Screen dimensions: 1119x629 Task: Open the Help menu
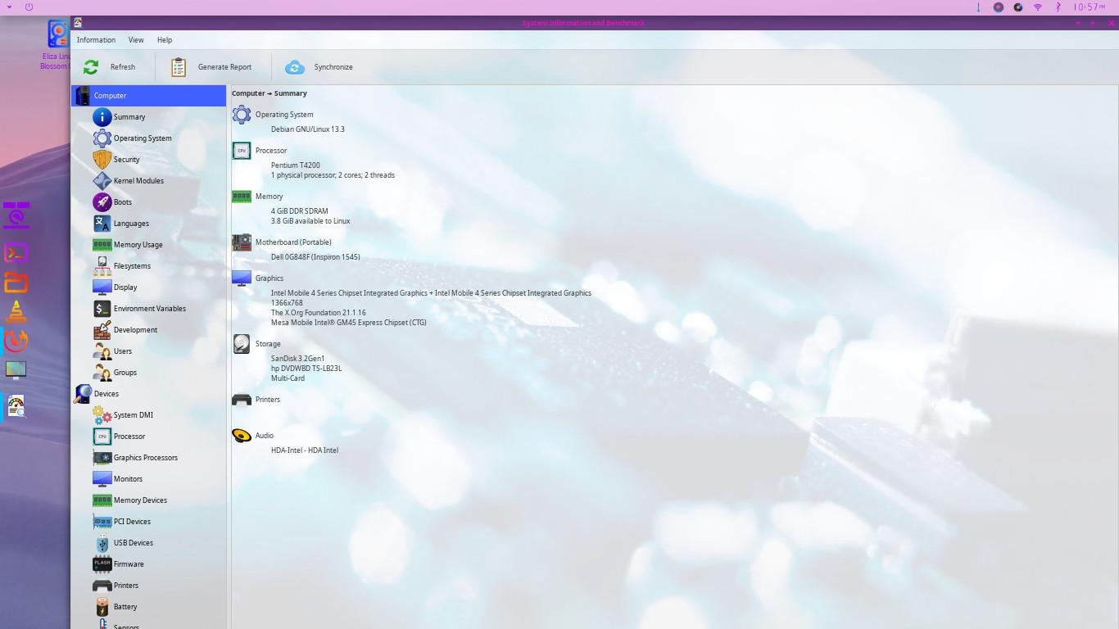pos(165,39)
